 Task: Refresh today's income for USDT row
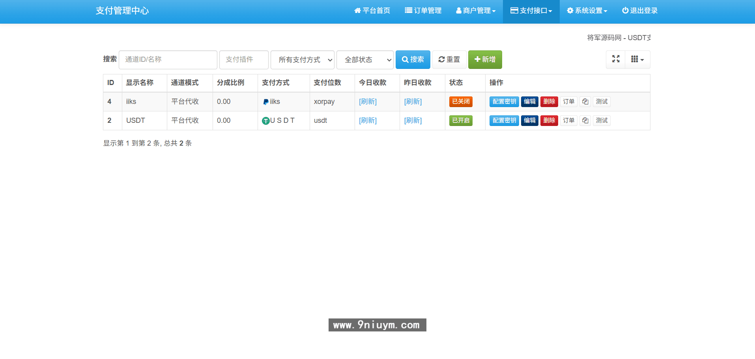tap(368, 120)
